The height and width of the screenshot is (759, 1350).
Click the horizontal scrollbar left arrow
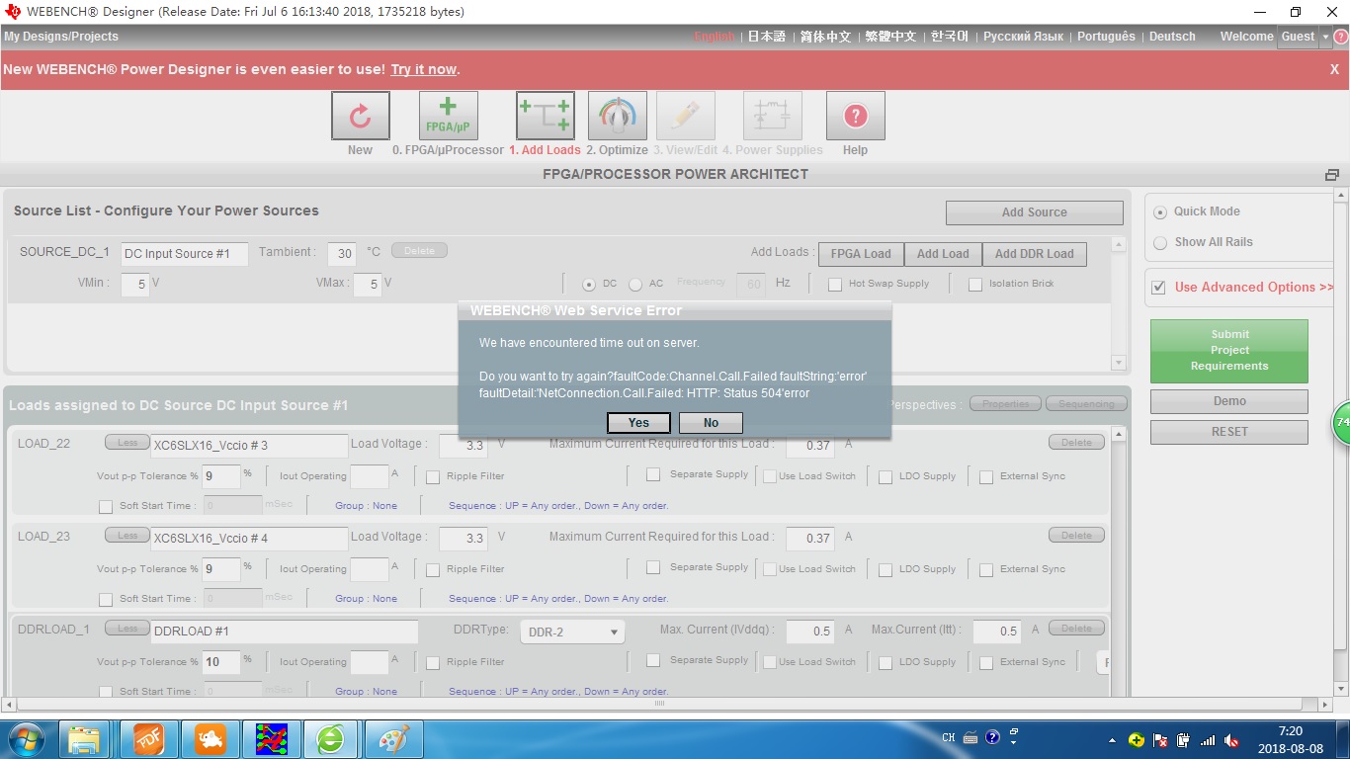(x=9, y=705)
